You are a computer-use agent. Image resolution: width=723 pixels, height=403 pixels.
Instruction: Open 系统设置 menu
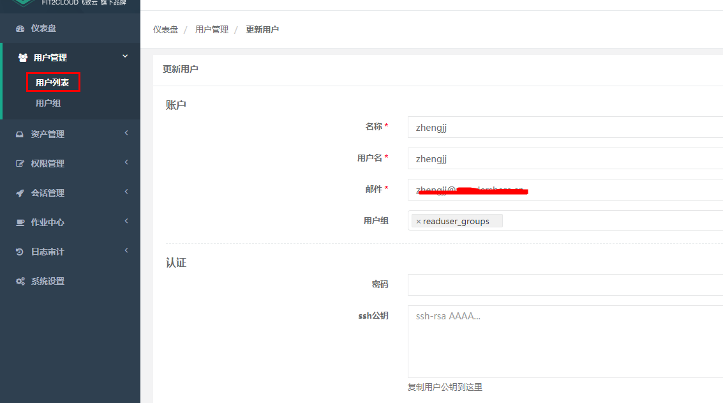[47, 281]
